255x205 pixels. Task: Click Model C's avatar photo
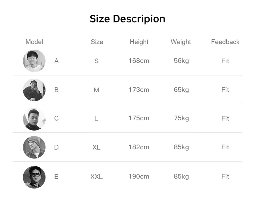coord(34,119)
